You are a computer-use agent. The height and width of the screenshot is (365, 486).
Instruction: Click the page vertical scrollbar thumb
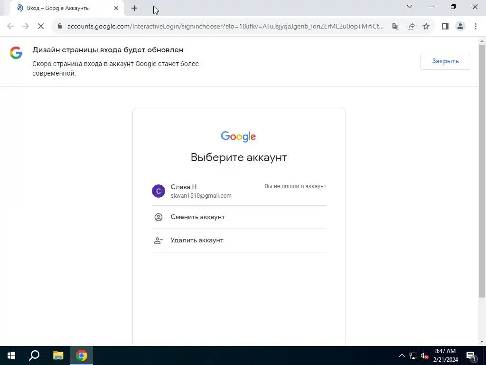coord(482,171)
